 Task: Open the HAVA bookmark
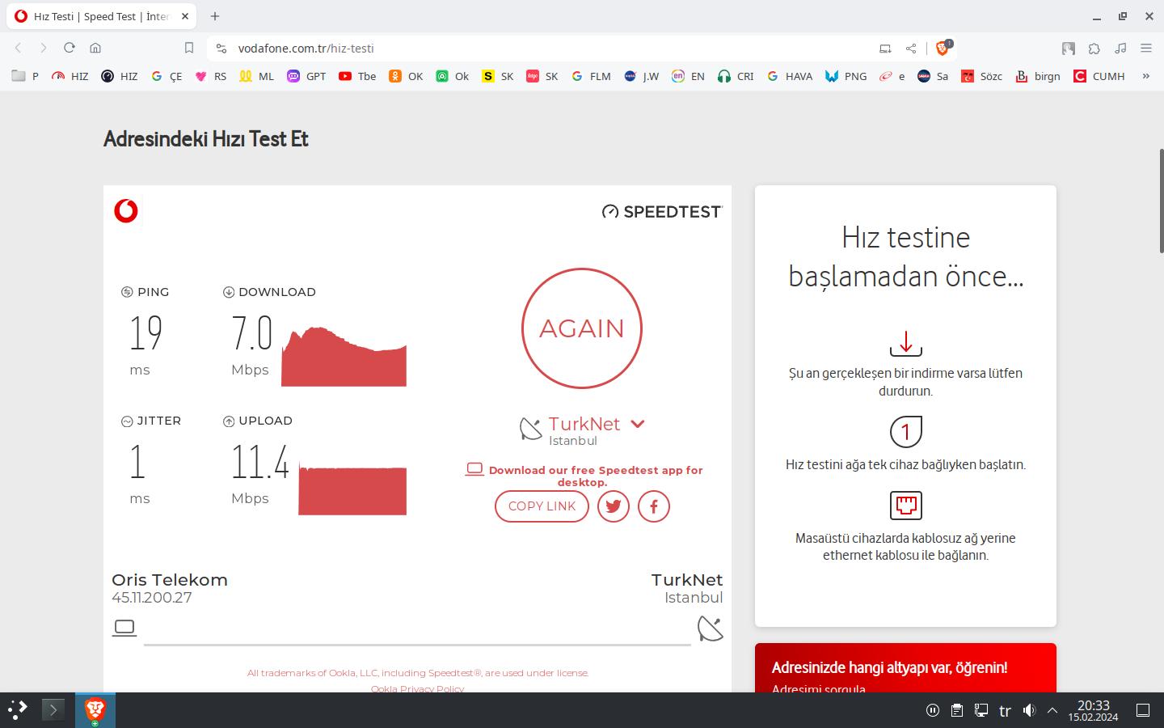[790, 76]
